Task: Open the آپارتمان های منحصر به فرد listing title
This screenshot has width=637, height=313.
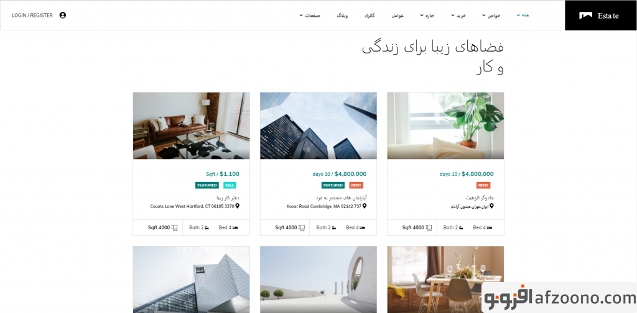Action: 342,198
